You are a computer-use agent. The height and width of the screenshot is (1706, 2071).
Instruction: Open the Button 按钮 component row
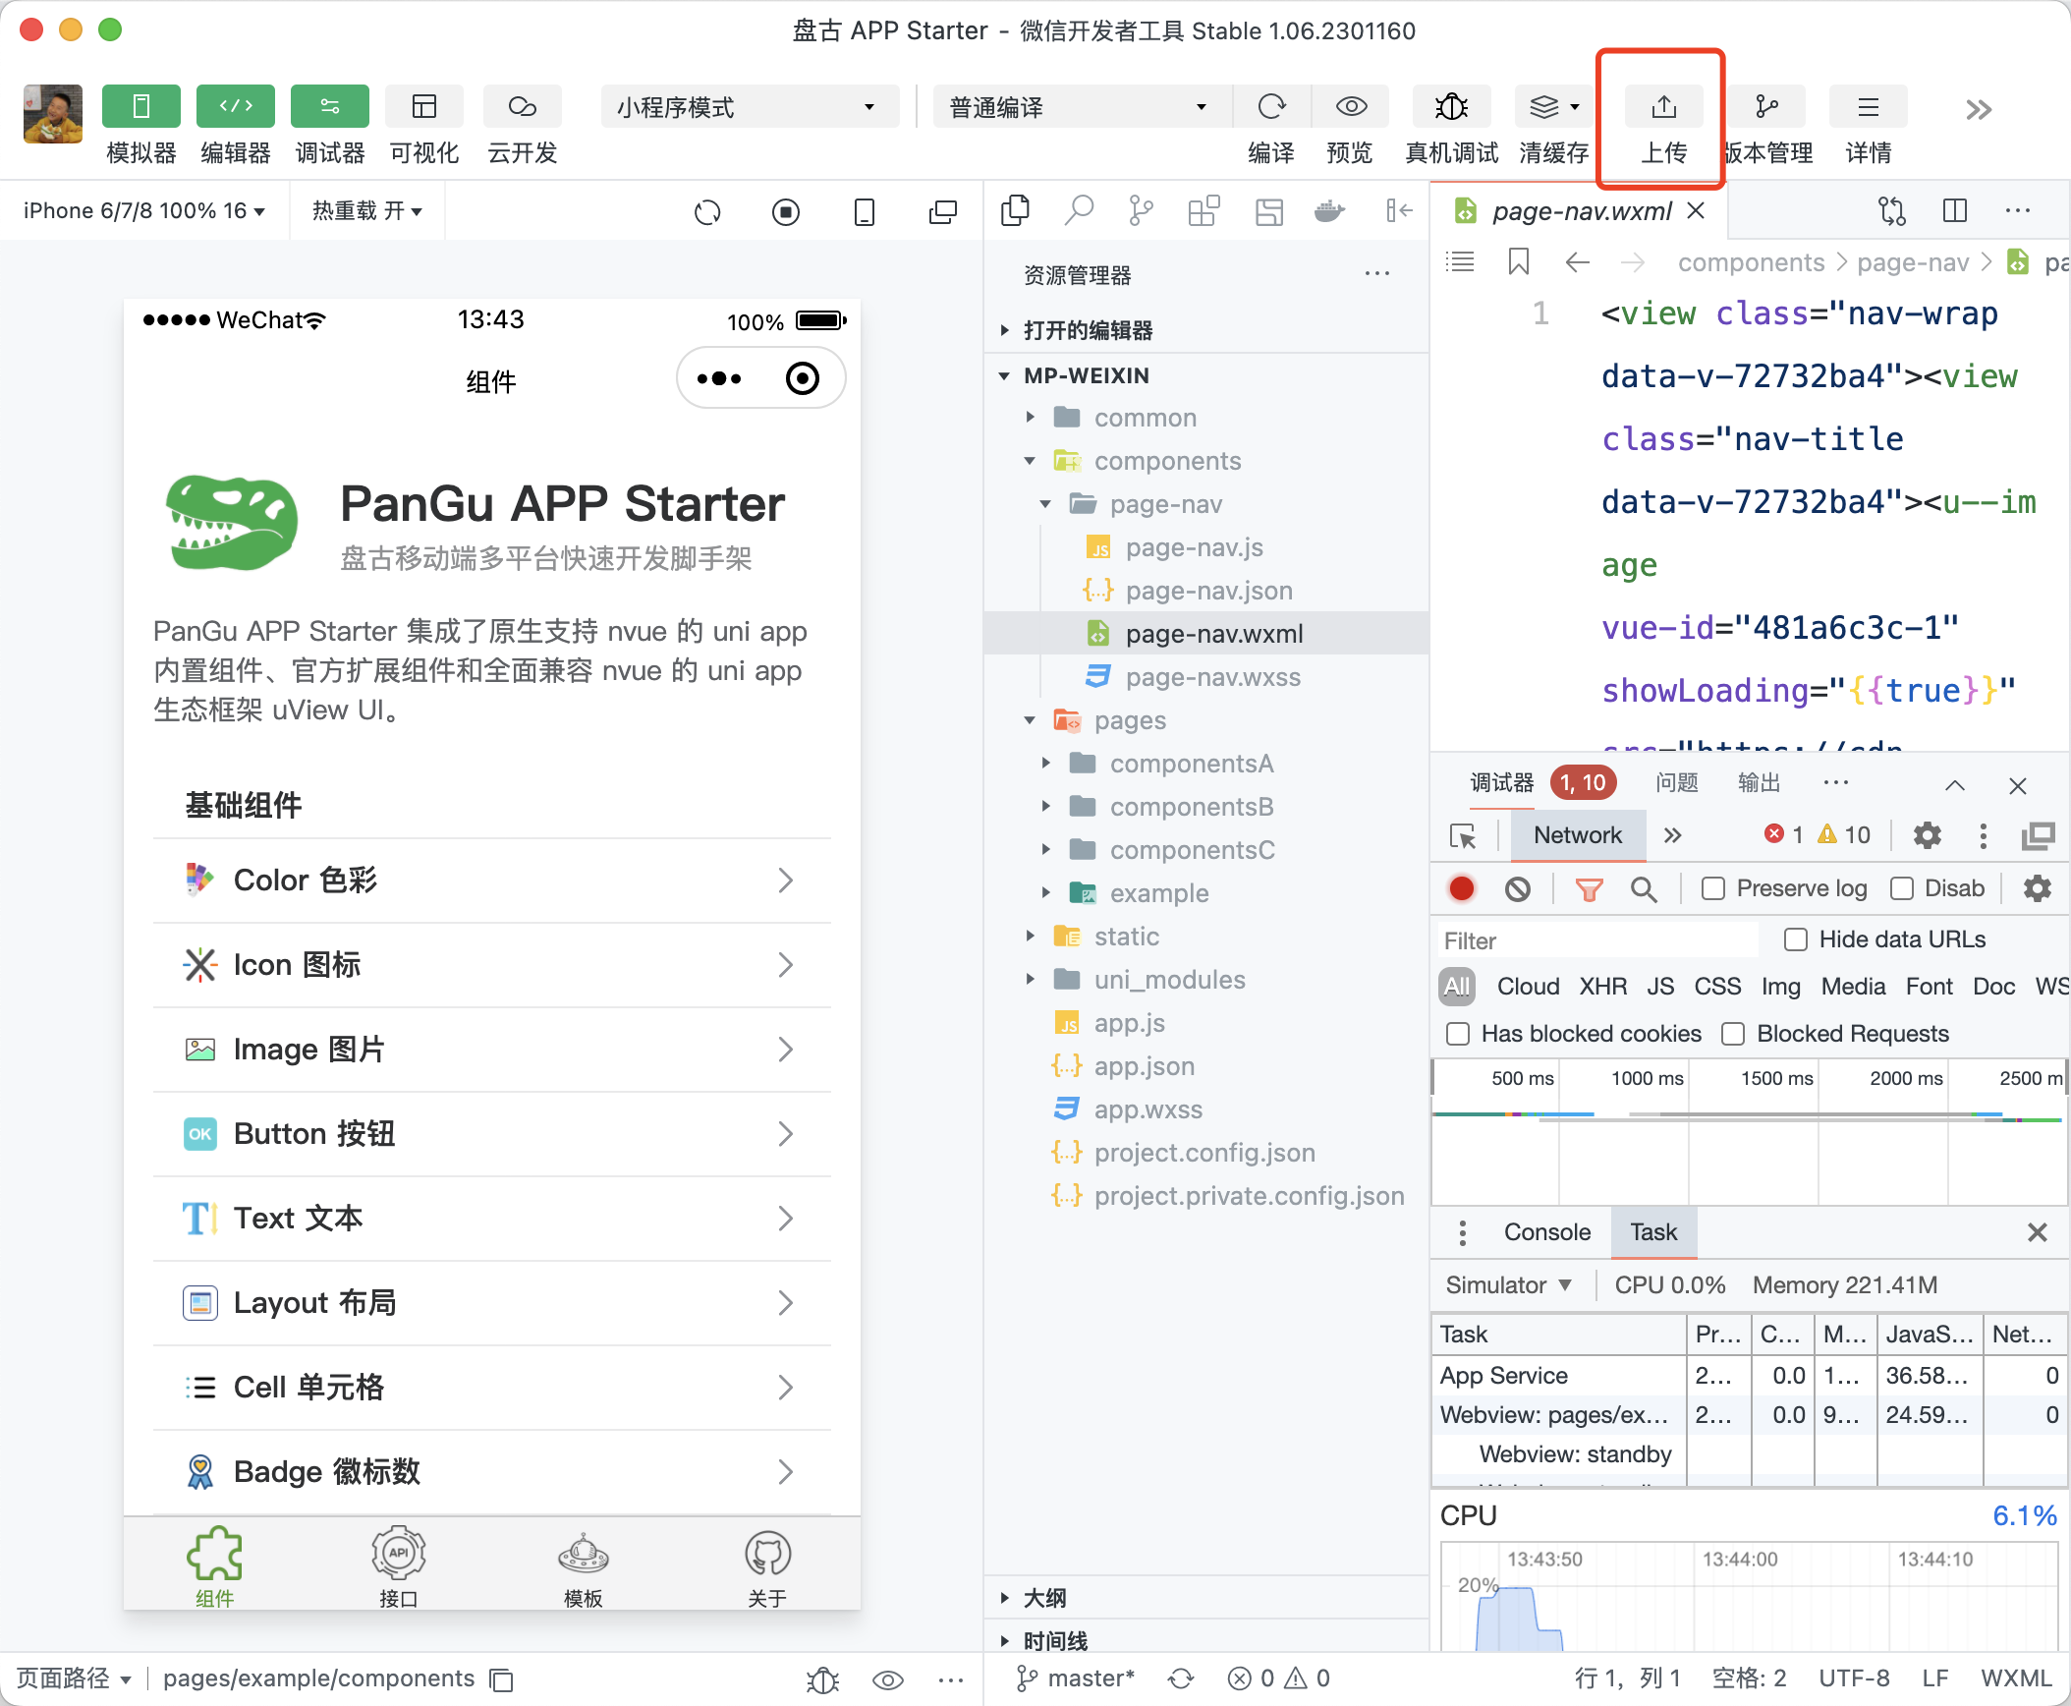coord(491,1134)
